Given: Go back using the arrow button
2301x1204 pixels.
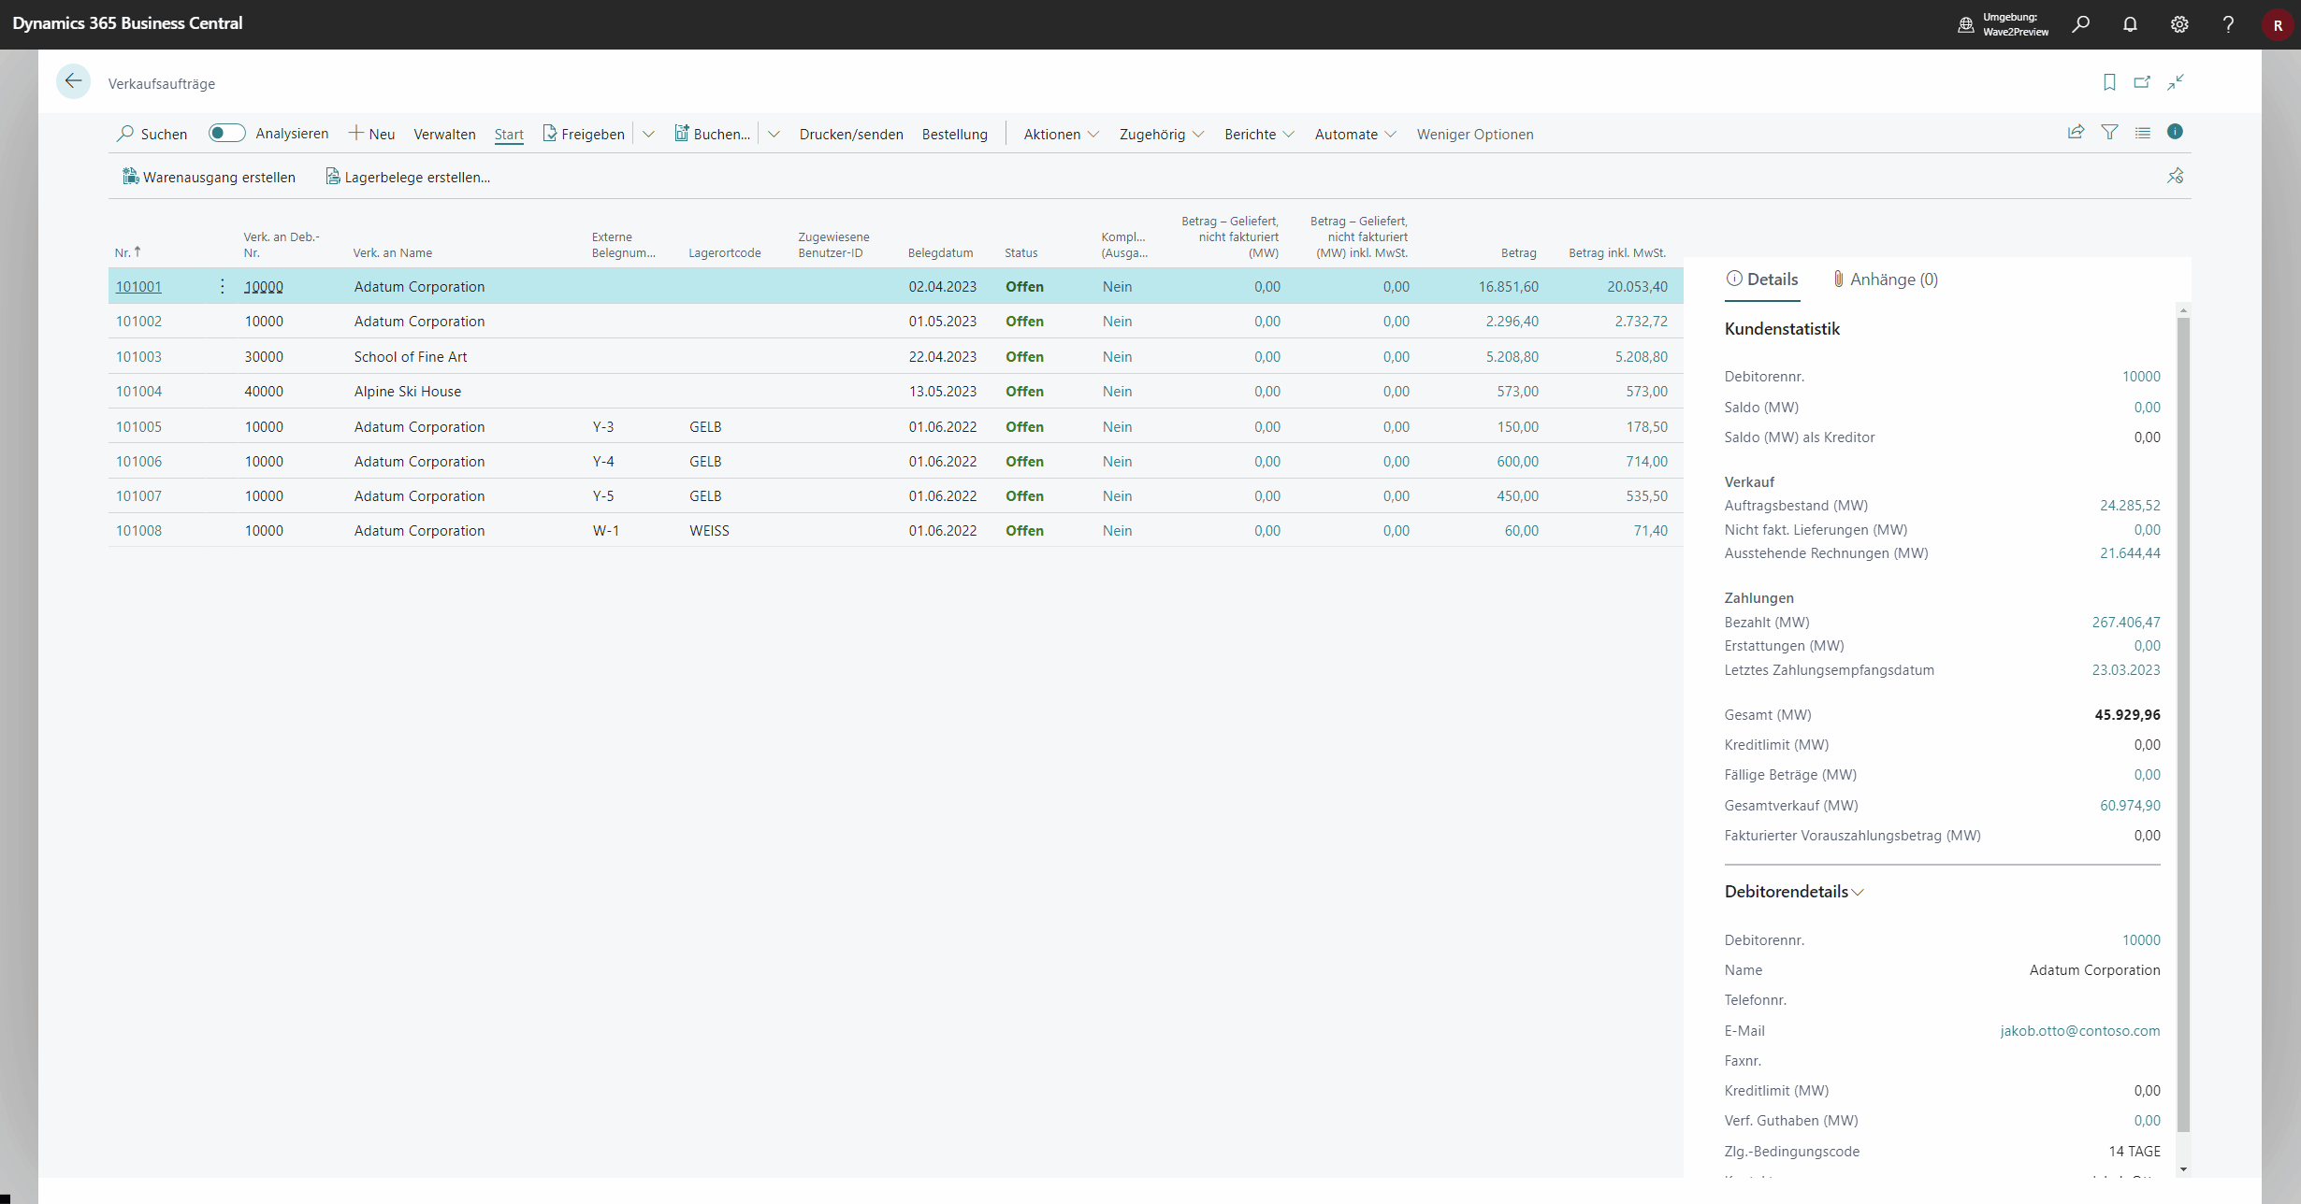Looking at the screenshot, I should (x=73, y=81).
